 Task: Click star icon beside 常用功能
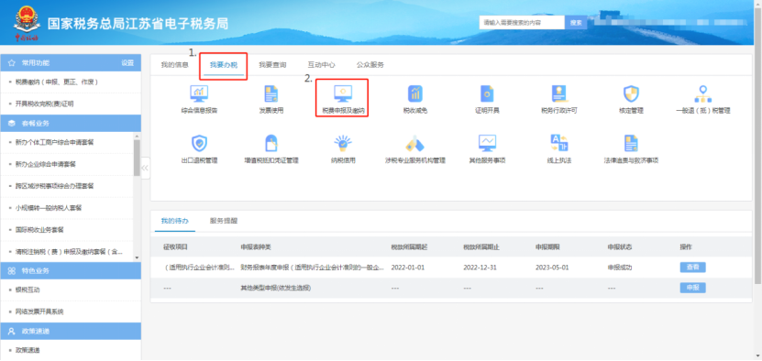[12, 63]
